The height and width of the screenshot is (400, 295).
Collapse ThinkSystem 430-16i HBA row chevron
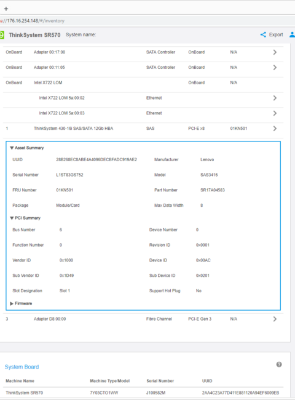275,129
